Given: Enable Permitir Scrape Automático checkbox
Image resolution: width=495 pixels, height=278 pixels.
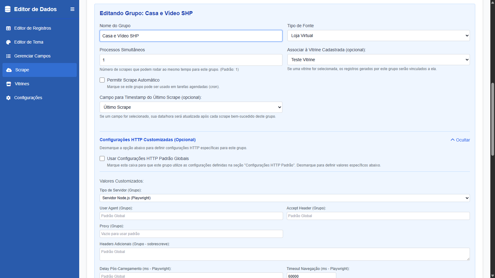Looking at the screenshot, I should pos(102,80).
